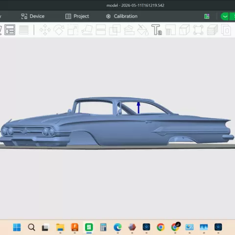Switch to the Project tab
This screenshot has width=235, height=235.
[77, 16]
